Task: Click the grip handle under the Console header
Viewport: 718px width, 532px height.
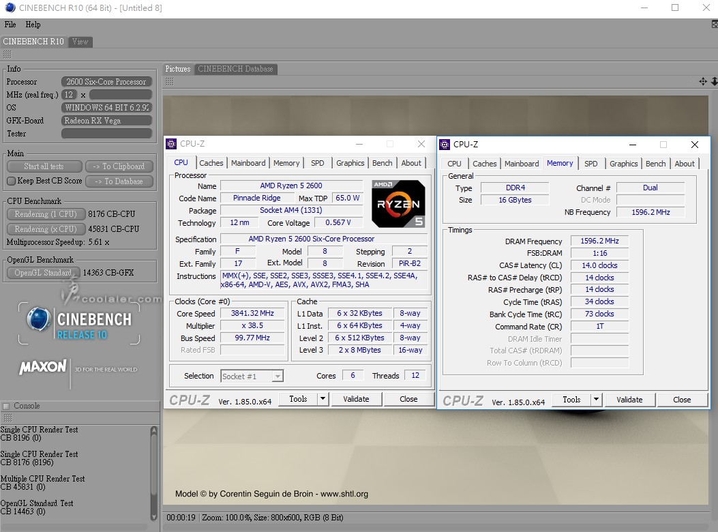Action: 8,418
